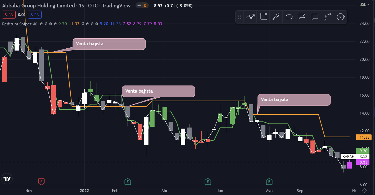Click the 16.00 price axis value
Viewport: 375px width, 195px height.
click(364, 95)
